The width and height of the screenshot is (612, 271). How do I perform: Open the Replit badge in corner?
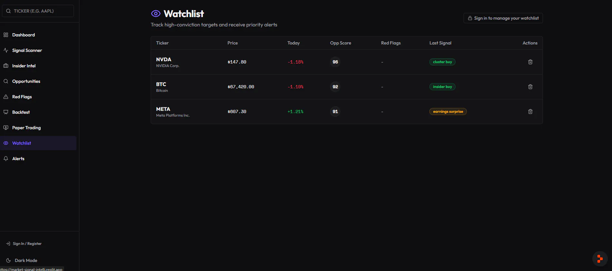point(600,259)
